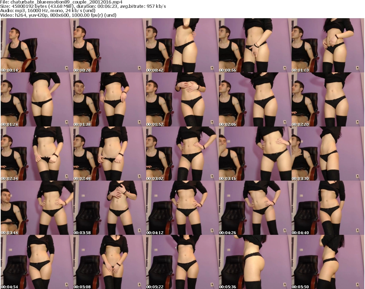The width and height of the screenshot is (365, 289).
Task: Open the frame stamped 00:04:40
Action: [x=328, y=208]
